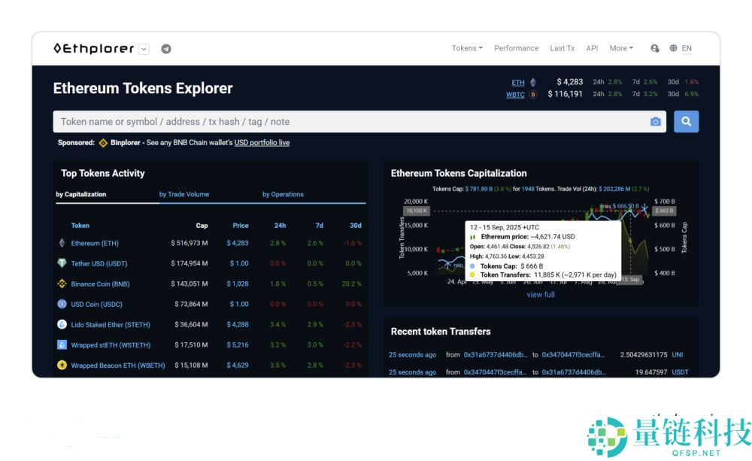Click the user account icon in the navbar
Screen dimensions: 752x461
(x=654, y=48)
